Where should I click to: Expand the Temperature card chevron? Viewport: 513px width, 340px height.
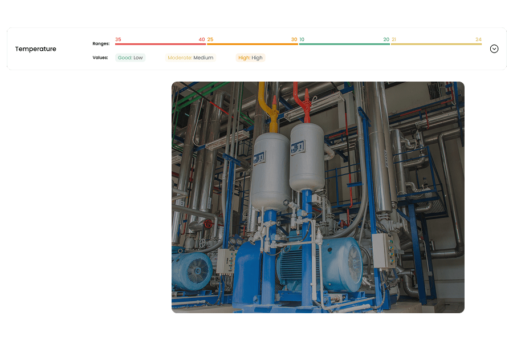pos(494,48)
